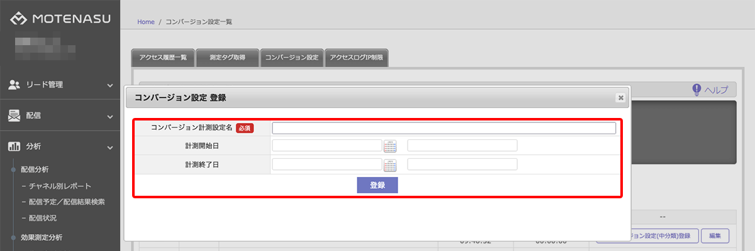Click the 配信 mail icon in sidebar
Viewport: 755px width, 251px height.
[14, 115]
